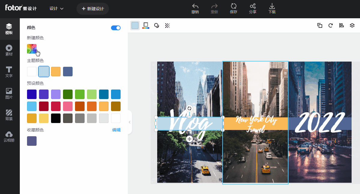Open the 模板 templates sidebar tab
Screen dimensions: 360x194
coord(9,29)
